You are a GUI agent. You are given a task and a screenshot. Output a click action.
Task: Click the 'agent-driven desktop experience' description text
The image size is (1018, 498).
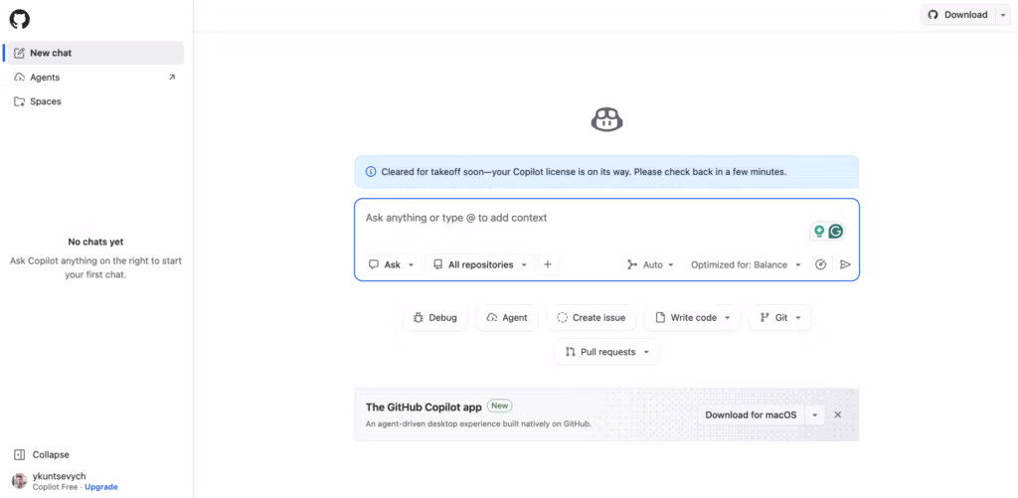pos(478,424)
